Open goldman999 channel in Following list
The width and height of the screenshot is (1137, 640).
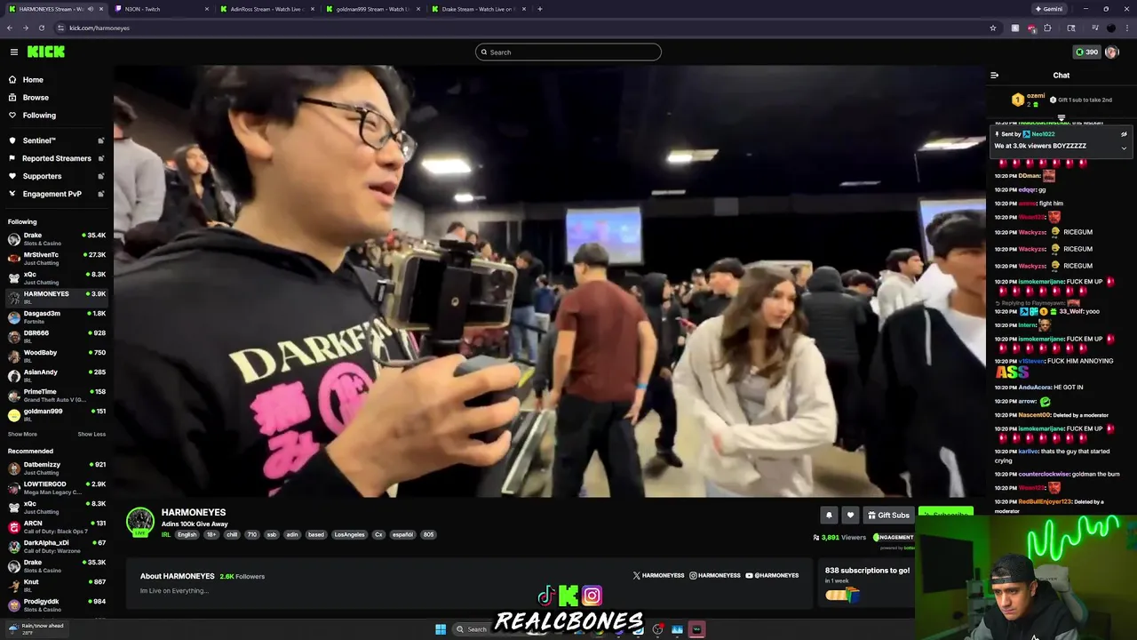click(57, 415)
